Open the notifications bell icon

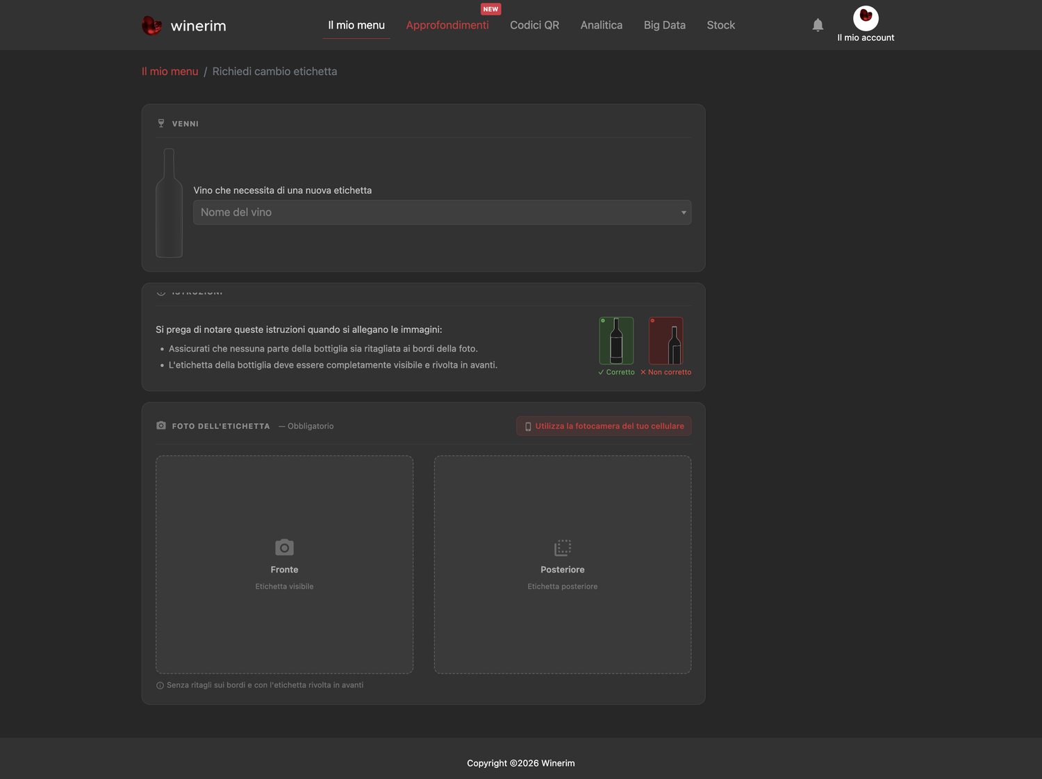818,25
